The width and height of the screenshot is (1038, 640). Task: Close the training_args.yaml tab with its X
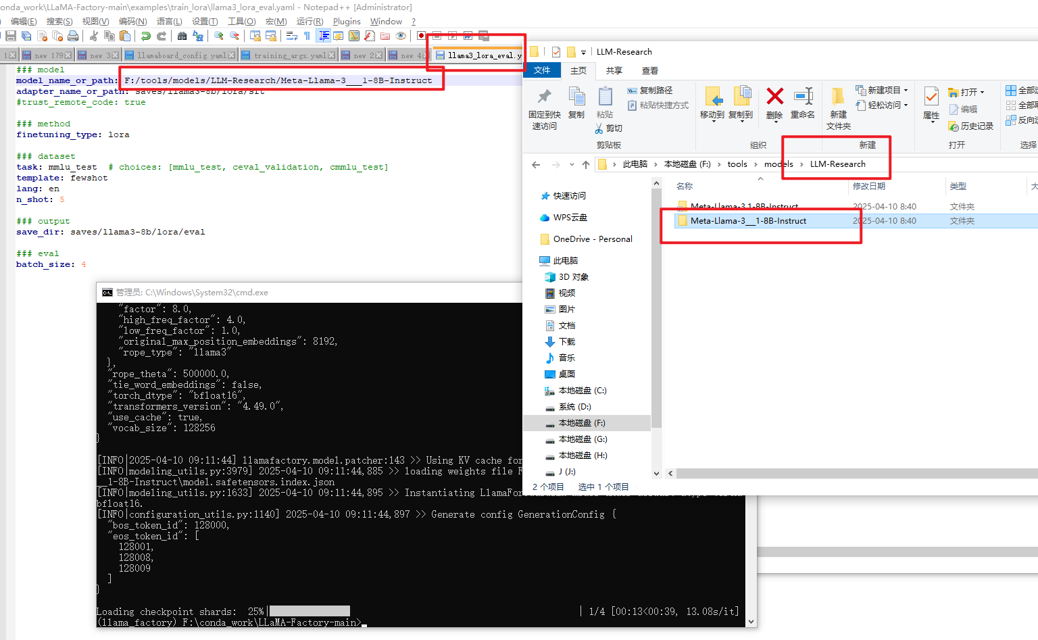coord(332,55)
